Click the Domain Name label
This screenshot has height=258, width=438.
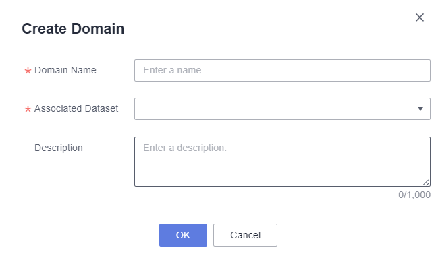pos(65,70)
